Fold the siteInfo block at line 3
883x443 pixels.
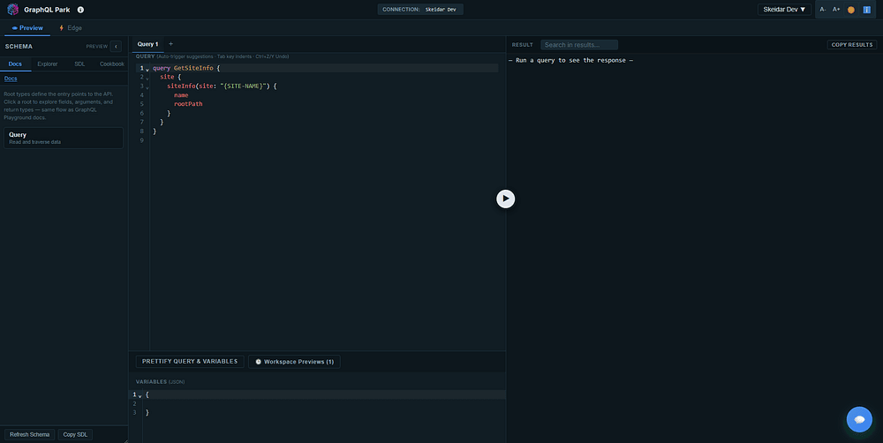click(147, 87)
